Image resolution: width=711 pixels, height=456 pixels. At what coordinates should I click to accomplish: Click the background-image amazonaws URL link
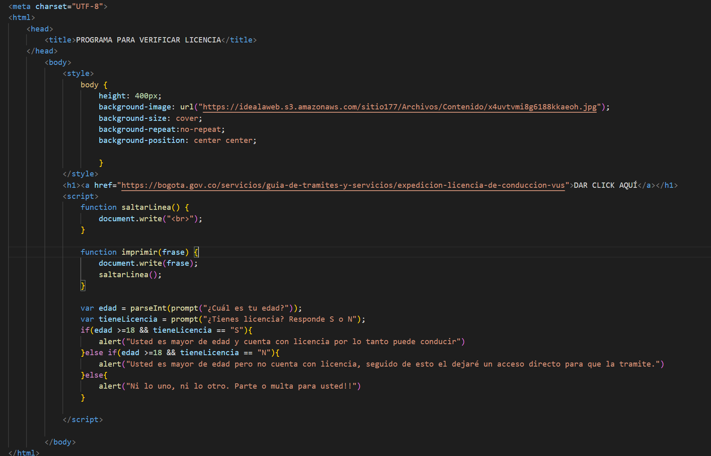point(399,107)
